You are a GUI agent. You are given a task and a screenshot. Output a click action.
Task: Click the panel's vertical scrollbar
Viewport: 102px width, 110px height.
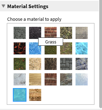pyautogui.click(x=101, y=54)
